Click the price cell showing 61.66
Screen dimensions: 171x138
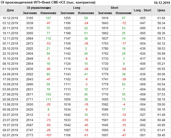pyautogui.click(x=161, y=18)
